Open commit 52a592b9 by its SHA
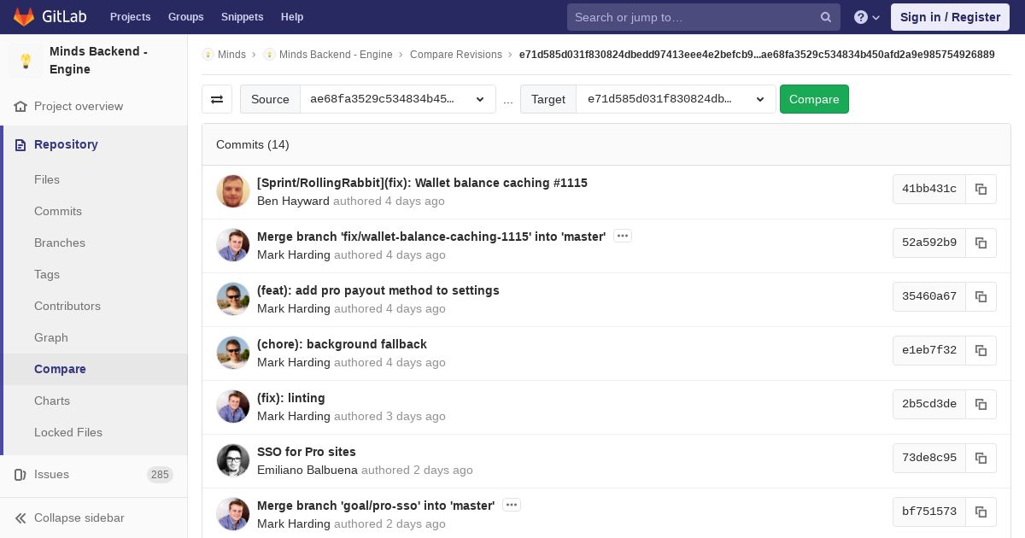This screenshot has width=1025, height=538. coord(929,243)
